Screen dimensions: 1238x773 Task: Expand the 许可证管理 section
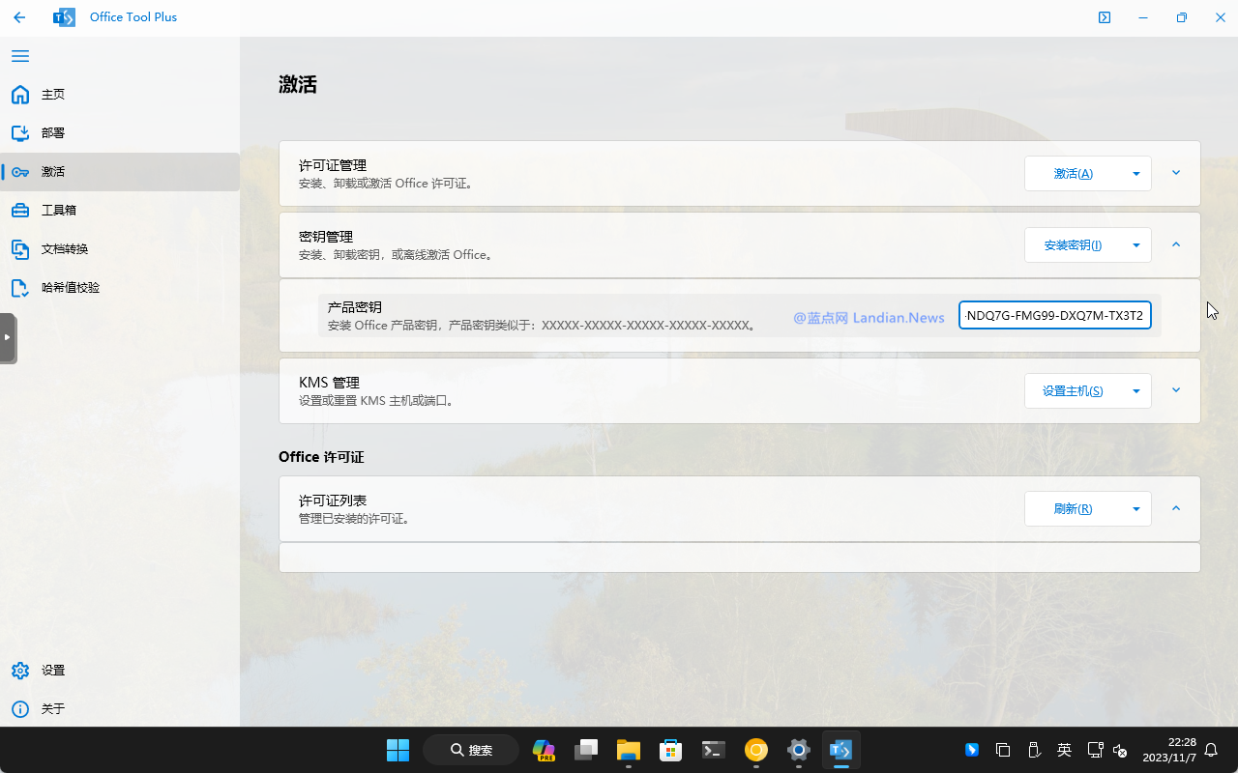click(x=1176, y=173)
